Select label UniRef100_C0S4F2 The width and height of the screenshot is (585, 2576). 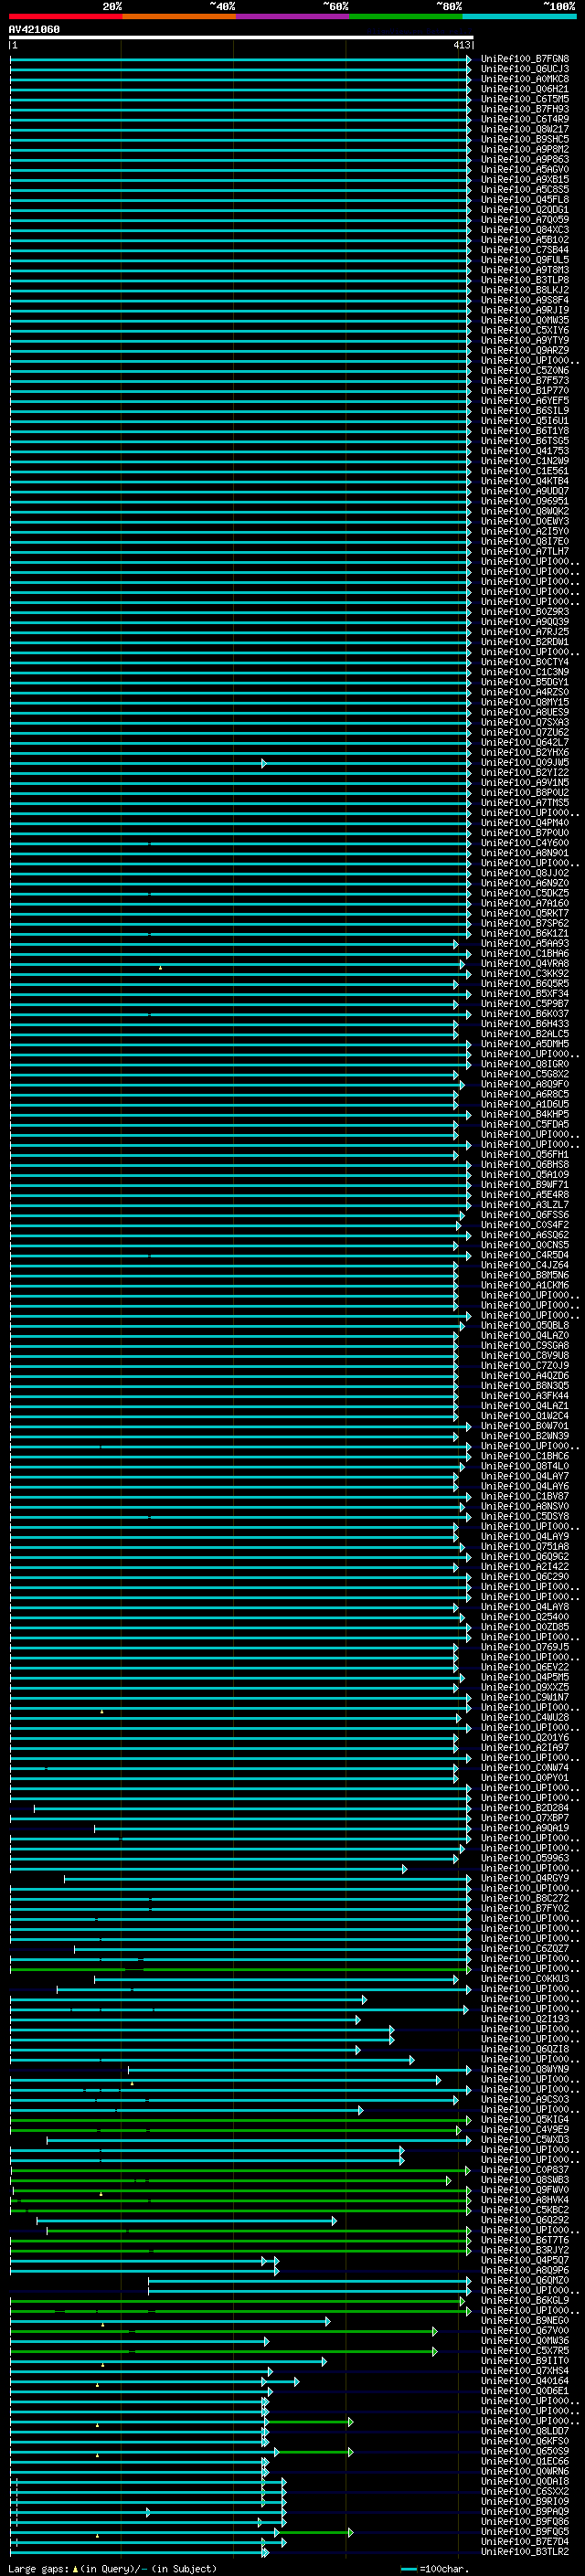[x=525, y=1225]
